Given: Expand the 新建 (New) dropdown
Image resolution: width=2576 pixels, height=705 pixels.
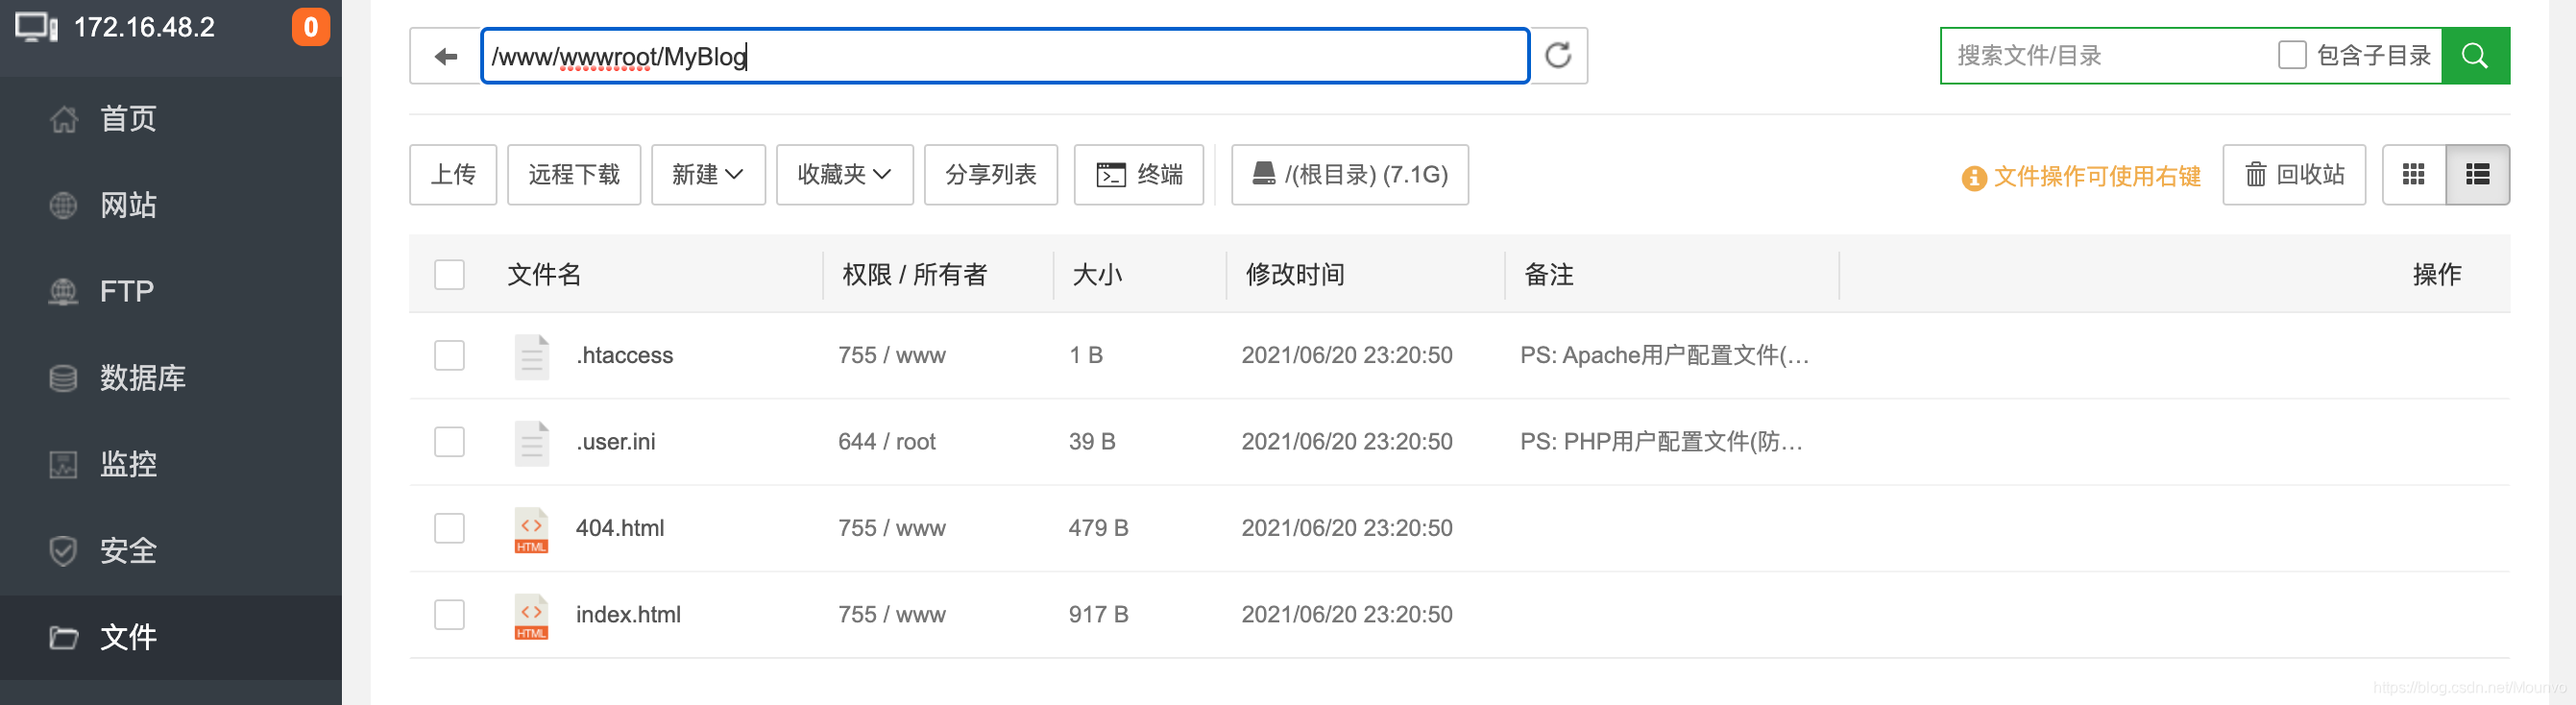Looking at the screenshot, I should [708, 175].
